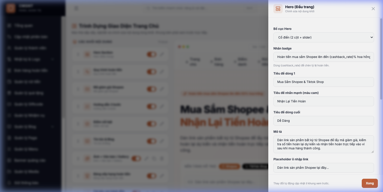Click edit pencil for Hướng dẫn 3 bước
The height and width of the screenshot is (192, 383).
162,106
